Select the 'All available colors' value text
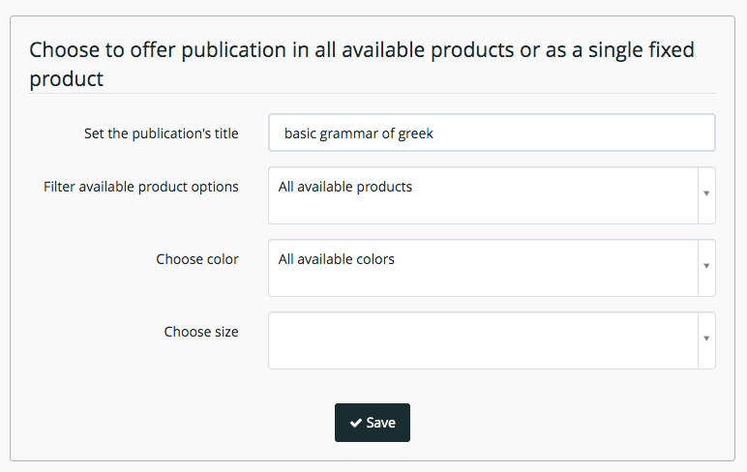747x472 pixels. coord(337,259)
